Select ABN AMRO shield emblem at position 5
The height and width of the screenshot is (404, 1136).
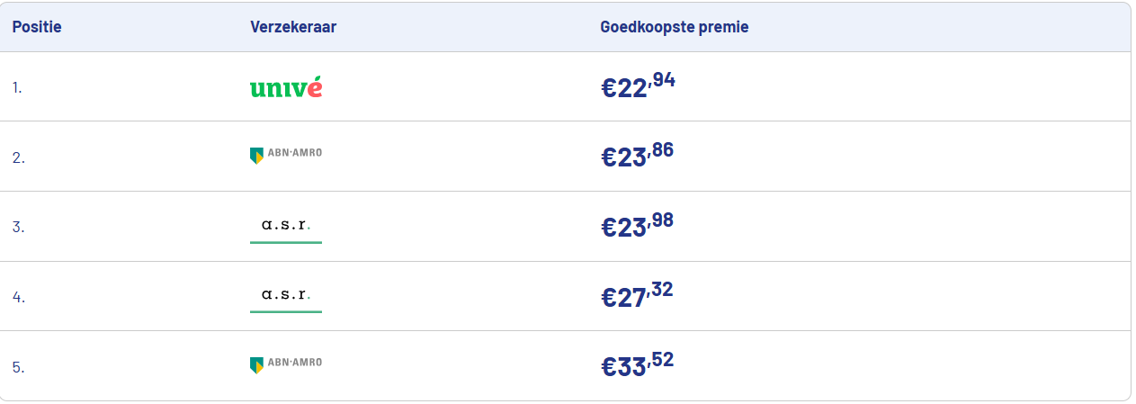pyautogui.click(x=256, y=365)
